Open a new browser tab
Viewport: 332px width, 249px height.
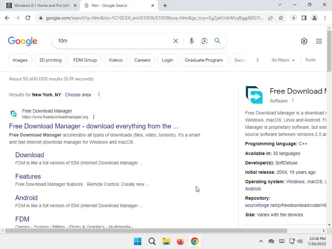tap(165, 6)
